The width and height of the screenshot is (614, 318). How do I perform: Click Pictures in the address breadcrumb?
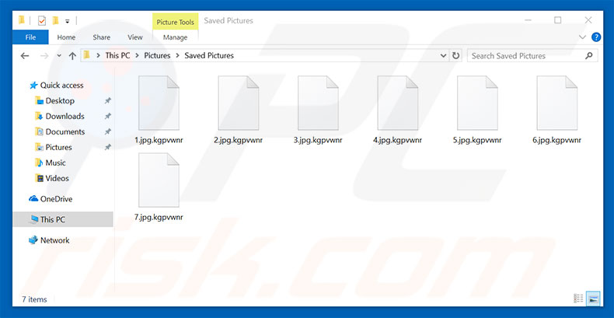point(158,56)
